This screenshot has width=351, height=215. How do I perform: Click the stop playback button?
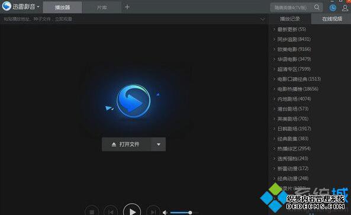point(92,211)
